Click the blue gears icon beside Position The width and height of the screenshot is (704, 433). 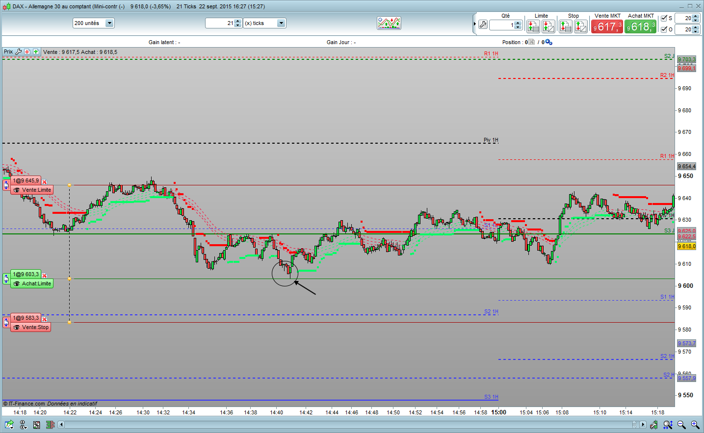coord(548,42)
